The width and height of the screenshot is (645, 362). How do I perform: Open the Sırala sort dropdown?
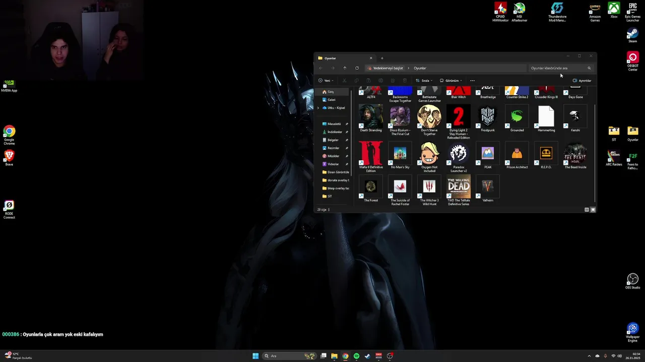[424, 80]
